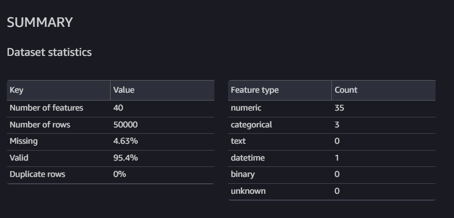454x218 pixels.
Task: Click the Value column header
Action: coord(124,90)
